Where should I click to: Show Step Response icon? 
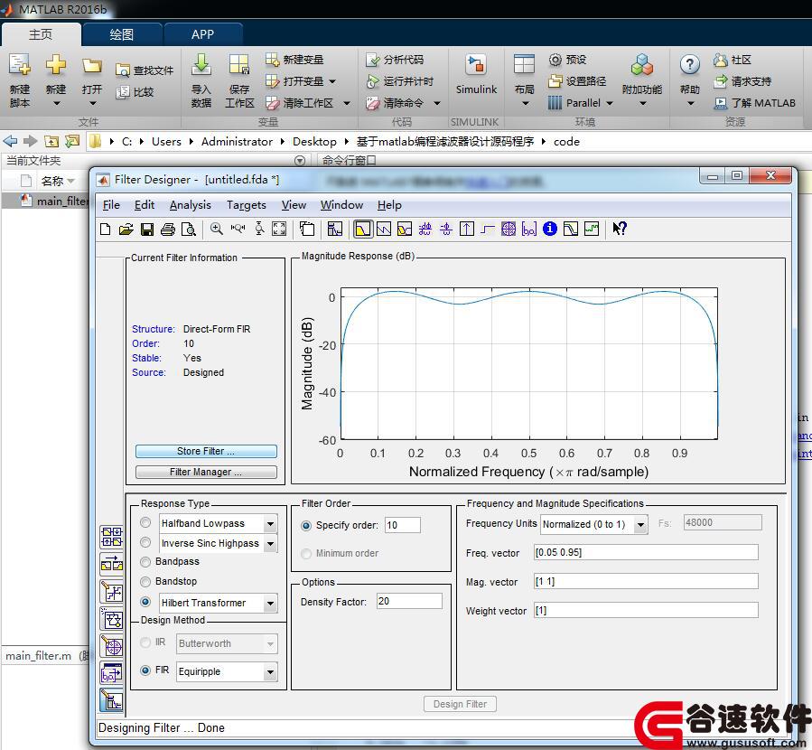coord(488,229)
